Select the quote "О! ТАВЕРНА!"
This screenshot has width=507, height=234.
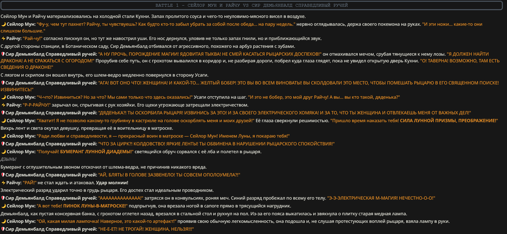(250, 64)
